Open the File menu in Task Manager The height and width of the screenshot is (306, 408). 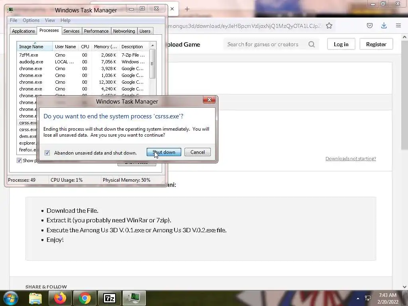click(14, 20)
